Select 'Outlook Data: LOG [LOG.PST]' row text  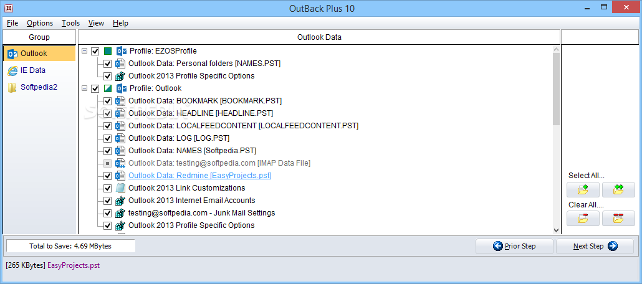pos(179,138)
